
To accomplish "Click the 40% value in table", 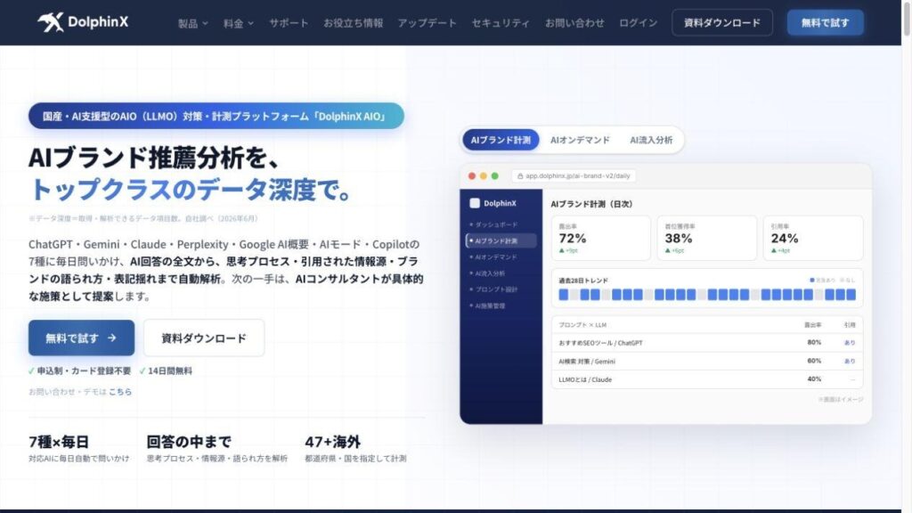I will [x=814, y=379].
